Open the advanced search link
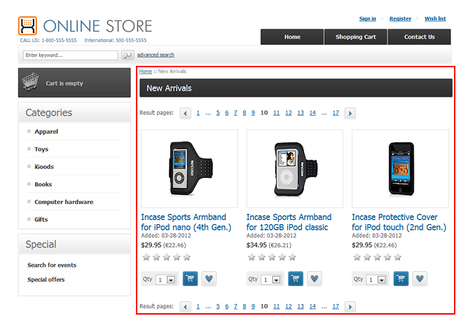The width and height of the screenshot is (468, 316). (156, 55)
